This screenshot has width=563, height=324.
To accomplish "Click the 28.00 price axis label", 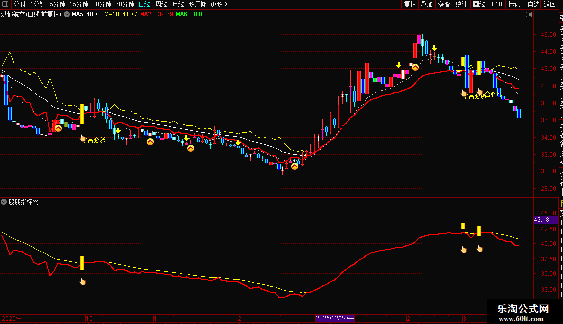I will pyautogui.click(x=548, y=188).
